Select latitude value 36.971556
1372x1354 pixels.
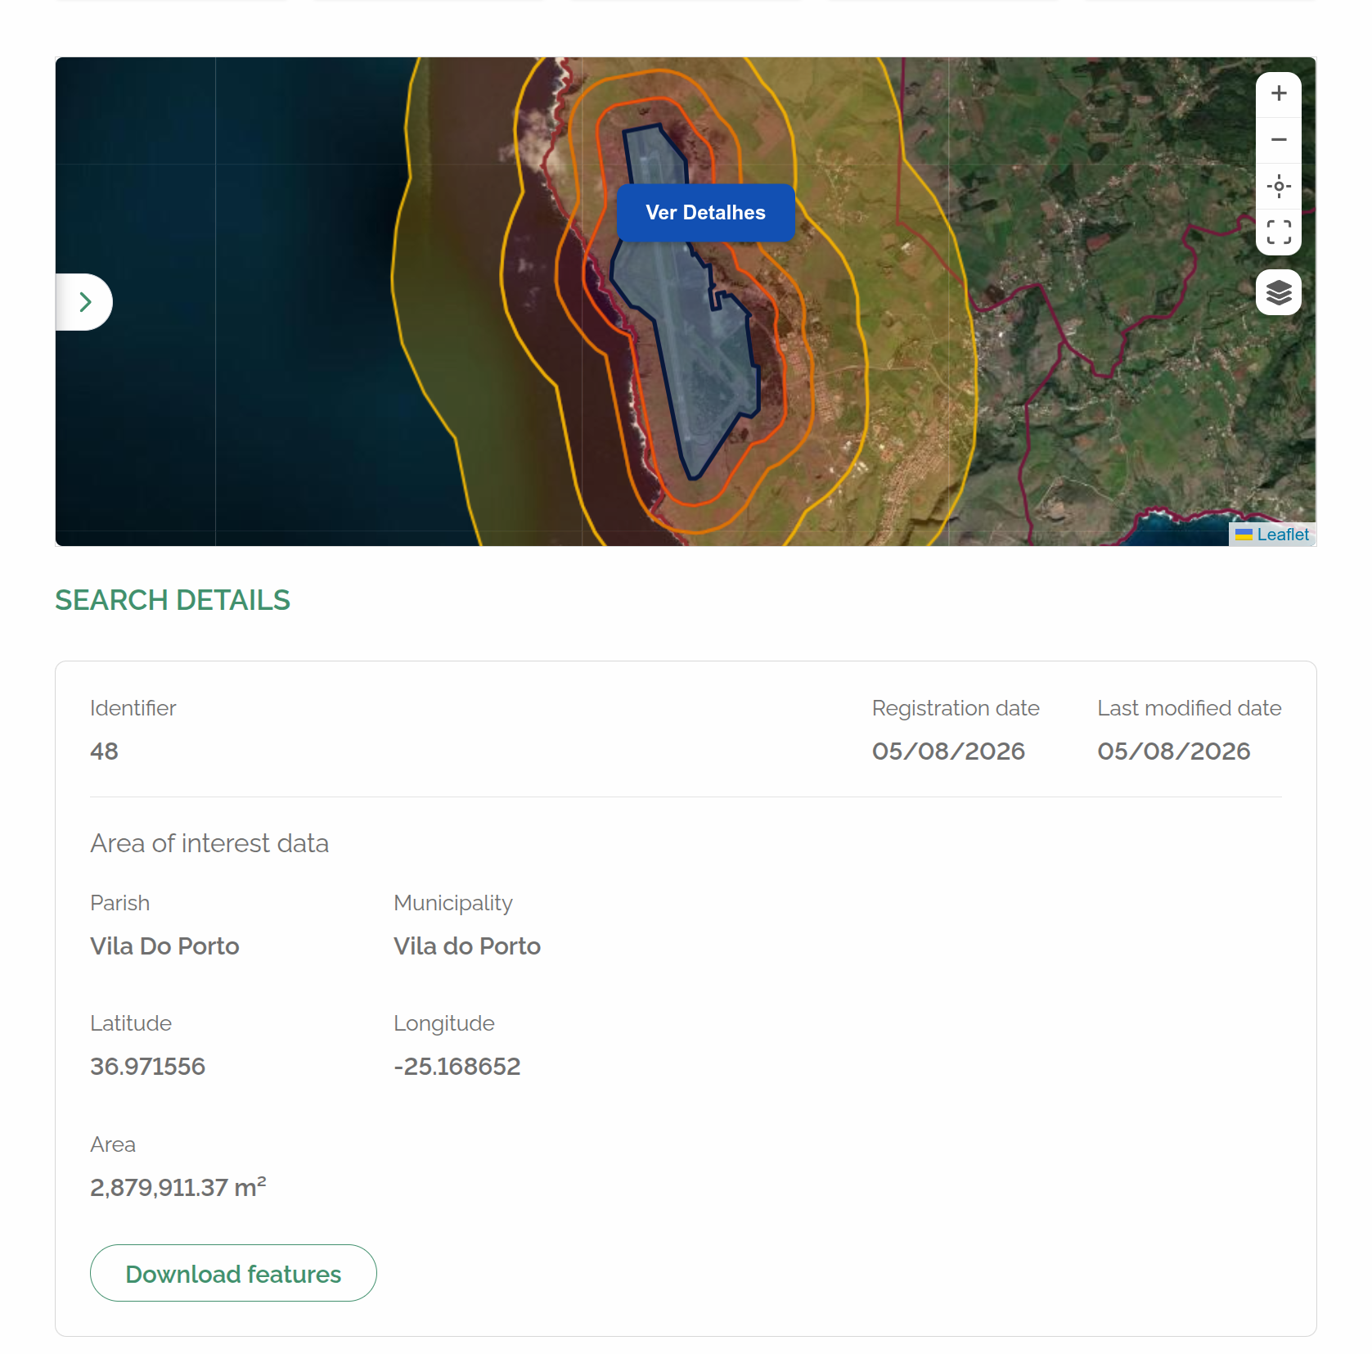click(x=147, y=1067)
